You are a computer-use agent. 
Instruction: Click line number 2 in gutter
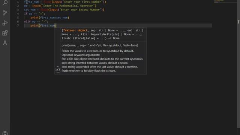(x=18, y=6)
